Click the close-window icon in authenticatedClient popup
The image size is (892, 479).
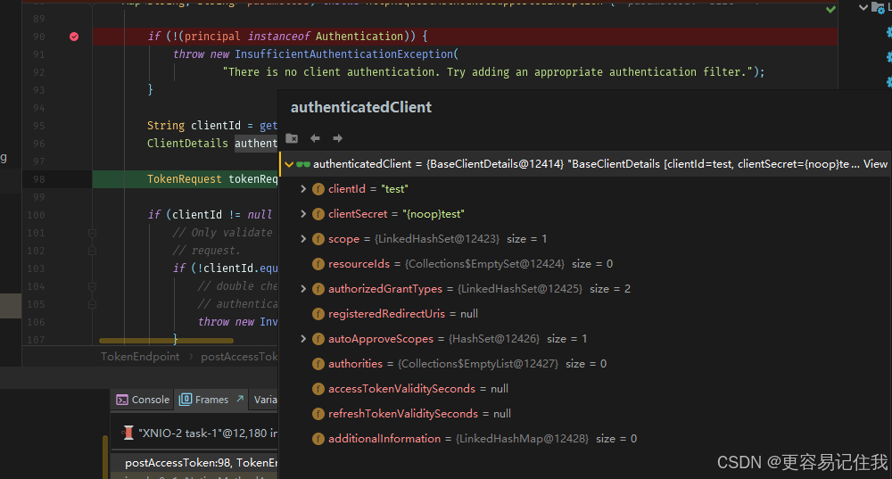click(292, 138)
